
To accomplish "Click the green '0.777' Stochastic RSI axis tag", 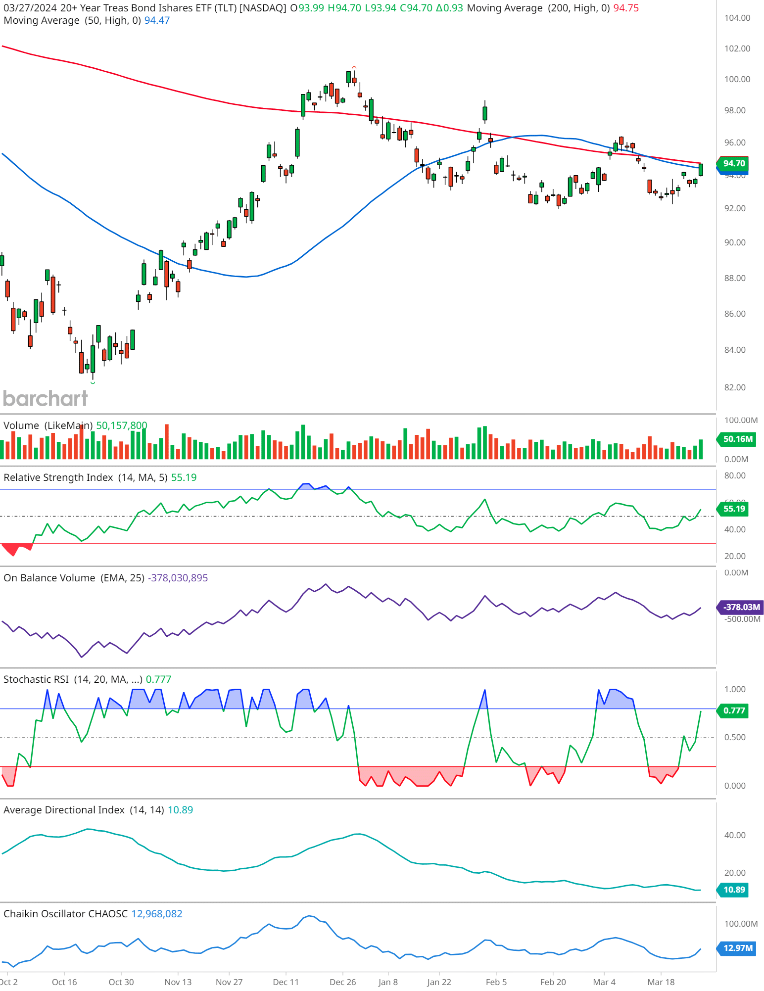I will tap(733, 710).
